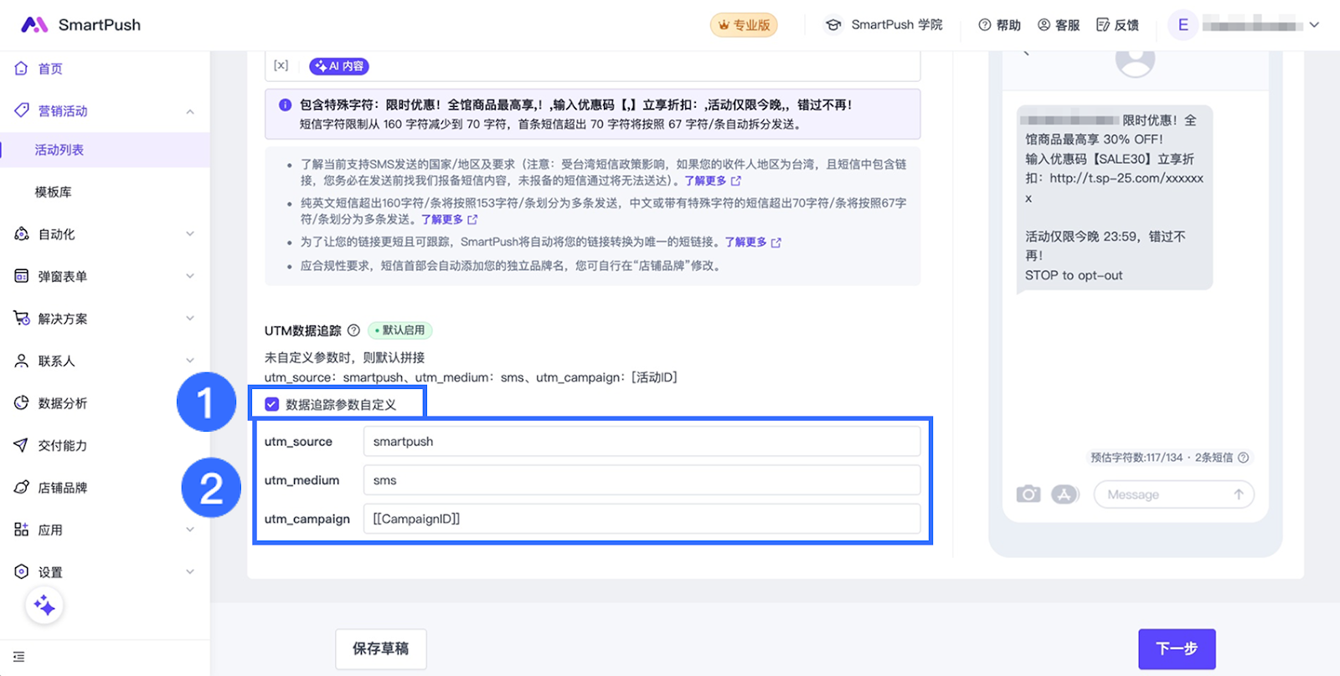
Task: Click the app store icon in phone preview
Action: 1064,494
